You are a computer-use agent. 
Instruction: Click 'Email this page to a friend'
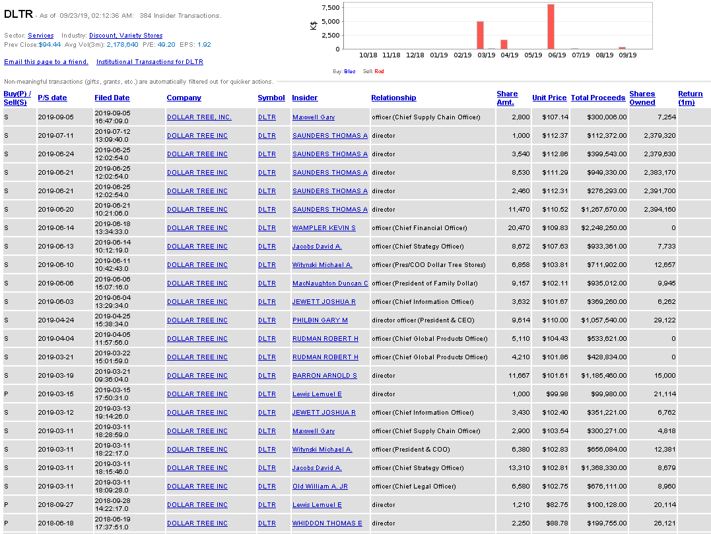[46, 61]
